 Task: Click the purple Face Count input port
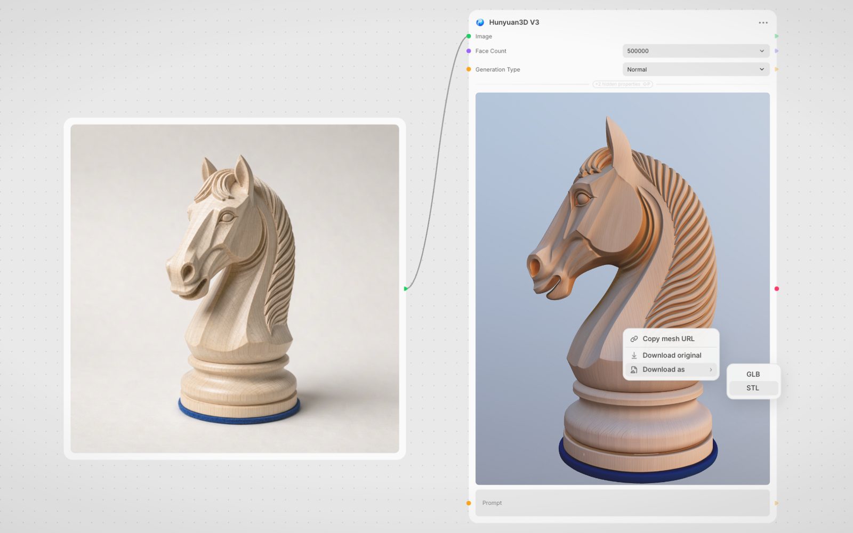469,51
